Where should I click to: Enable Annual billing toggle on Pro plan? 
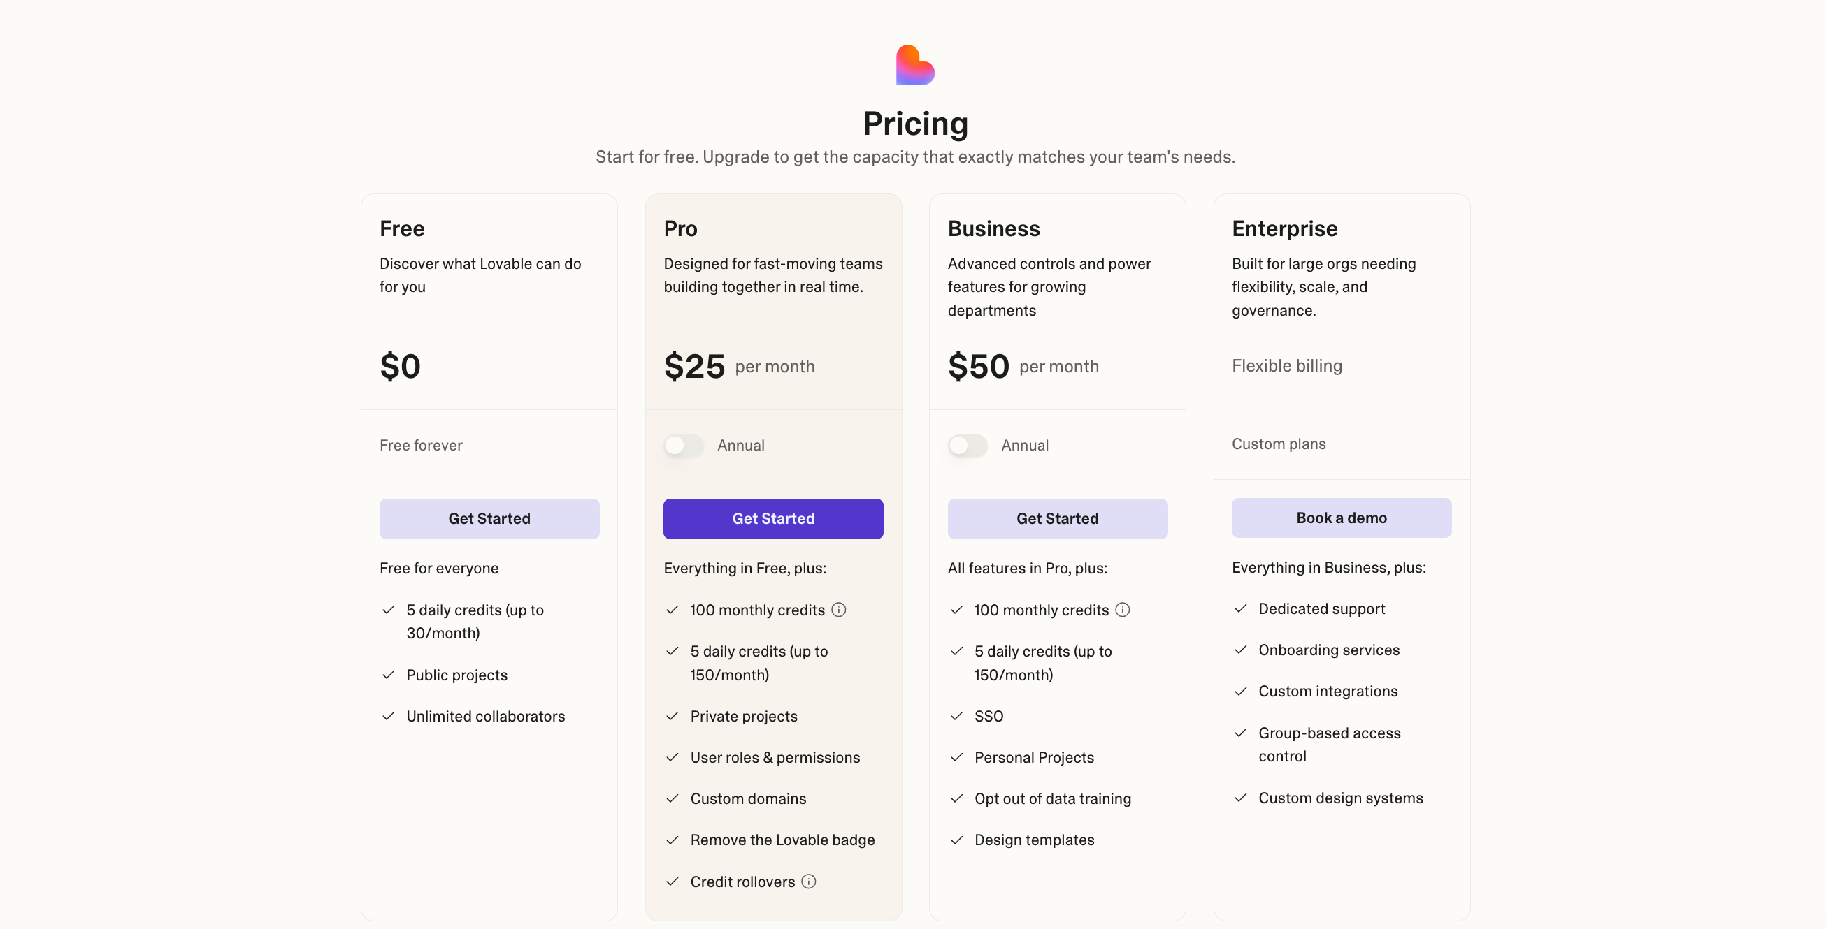coord(683,446)
